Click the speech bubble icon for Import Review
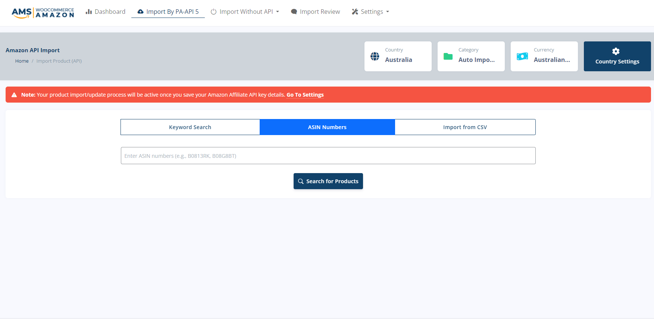 294,12
